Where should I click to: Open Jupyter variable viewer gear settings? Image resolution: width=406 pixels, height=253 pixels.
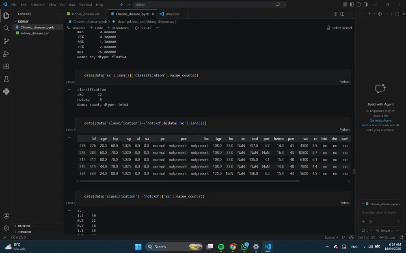click(335, 13)
